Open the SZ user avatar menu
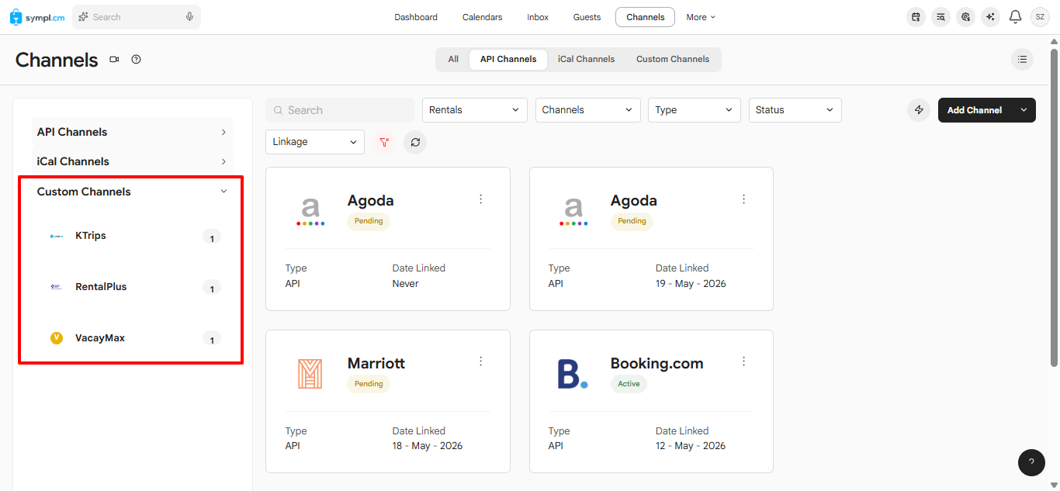This screenshot has height=491, width=1060. [1040, 17]
